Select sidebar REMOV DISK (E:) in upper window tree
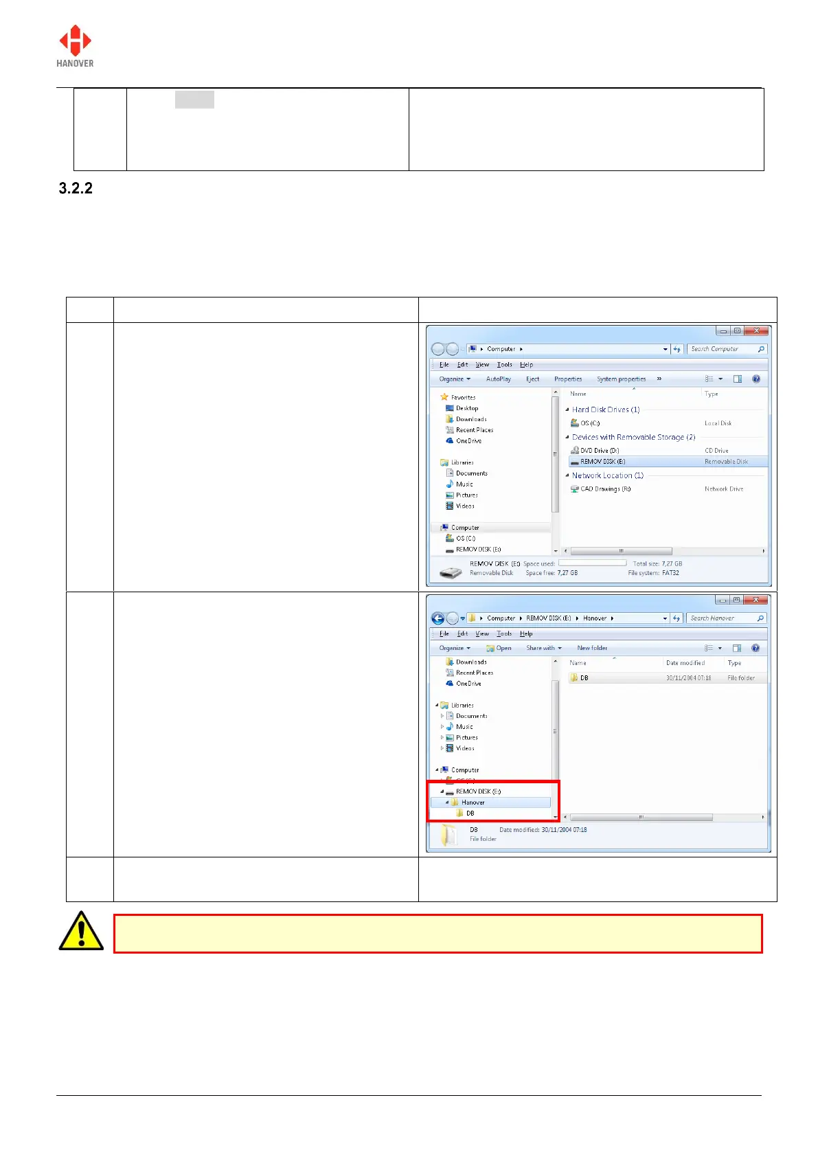This screenshot has height=1157, width=818. [x=473, y=550]
